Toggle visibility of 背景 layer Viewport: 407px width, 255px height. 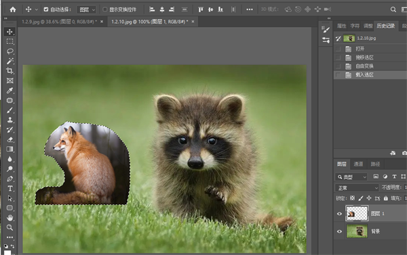(339, 231)
